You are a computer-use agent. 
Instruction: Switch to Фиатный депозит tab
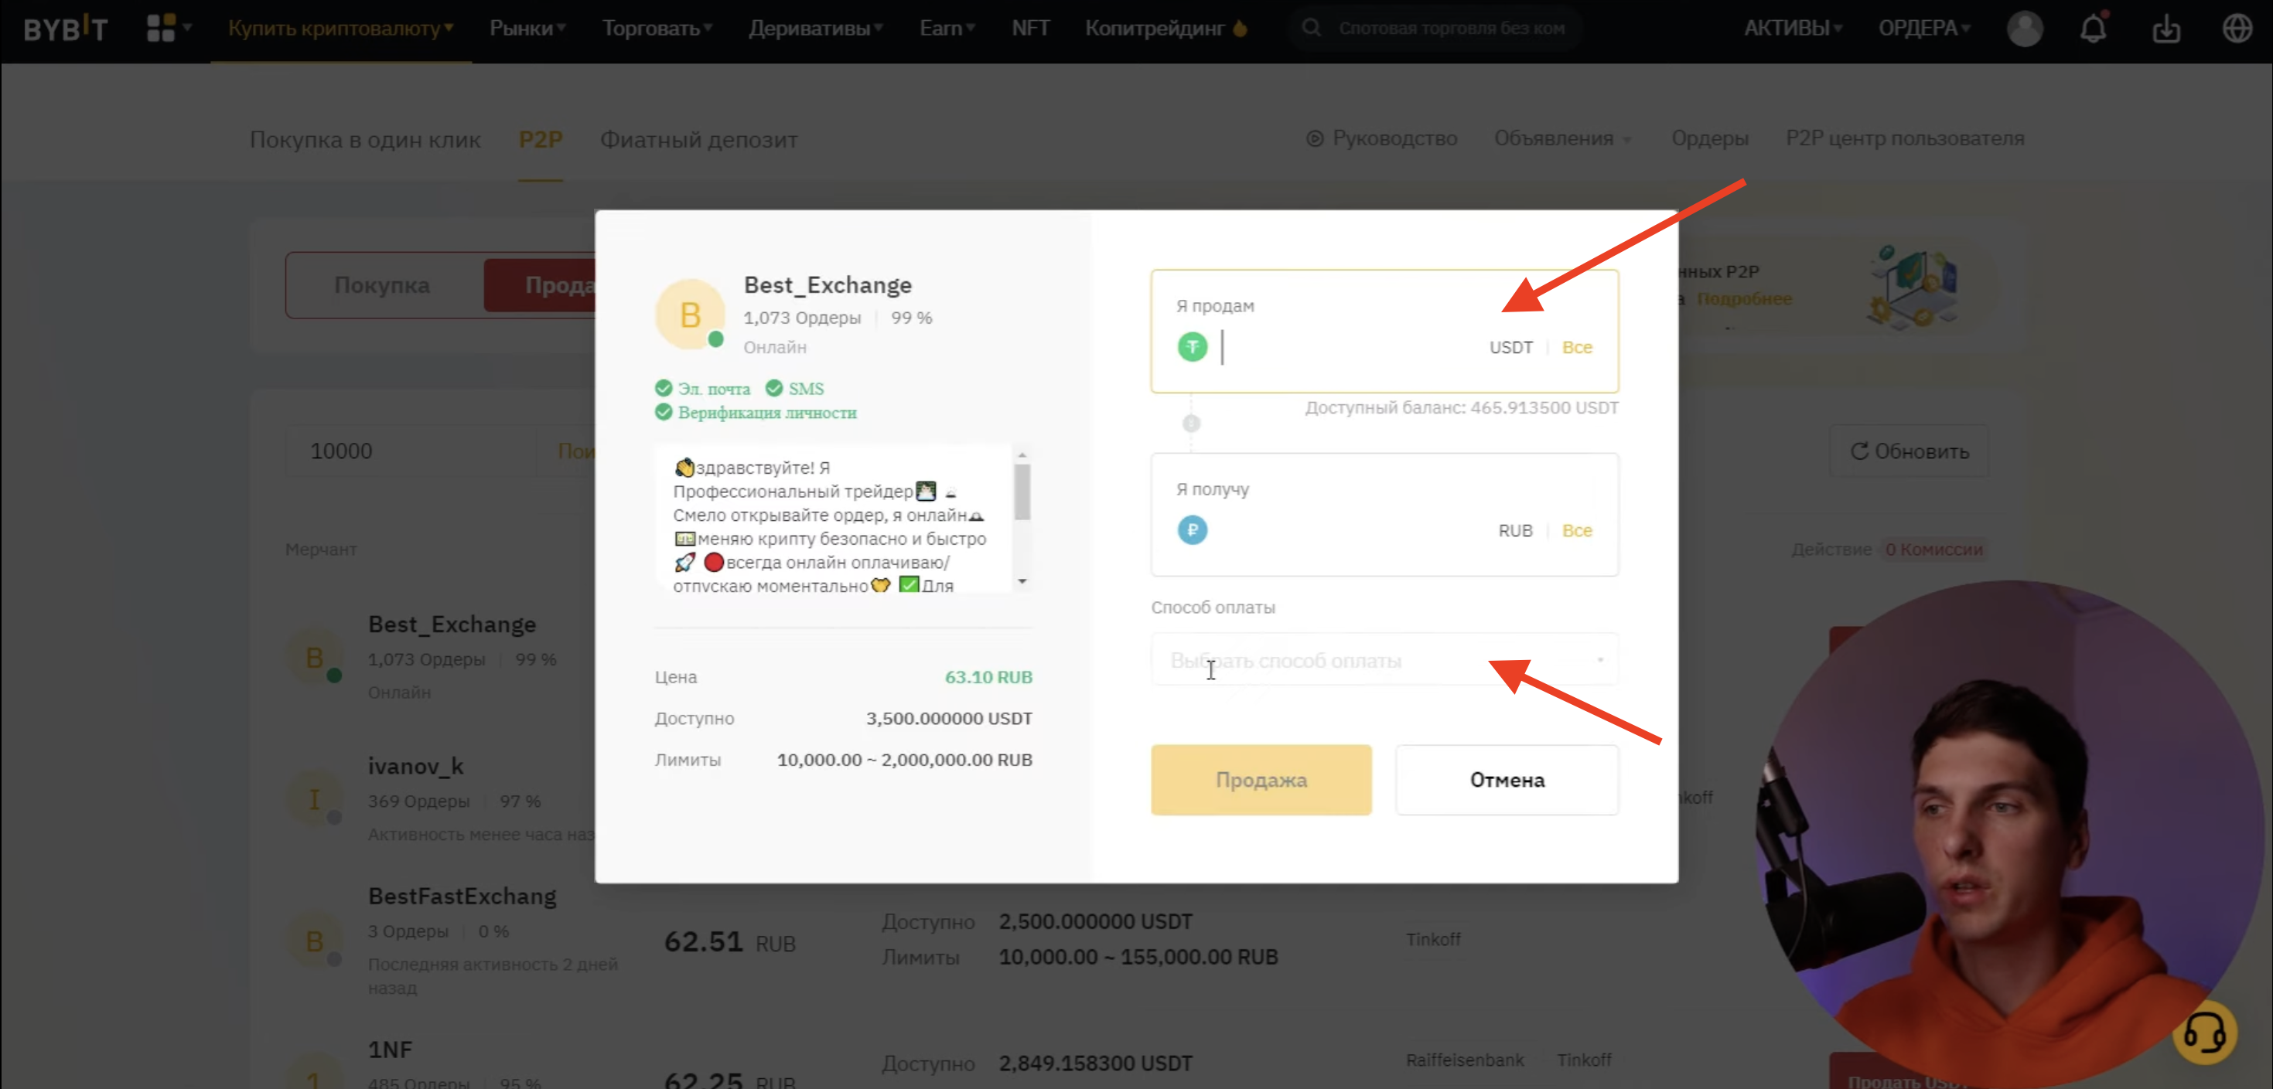(699, 139)
